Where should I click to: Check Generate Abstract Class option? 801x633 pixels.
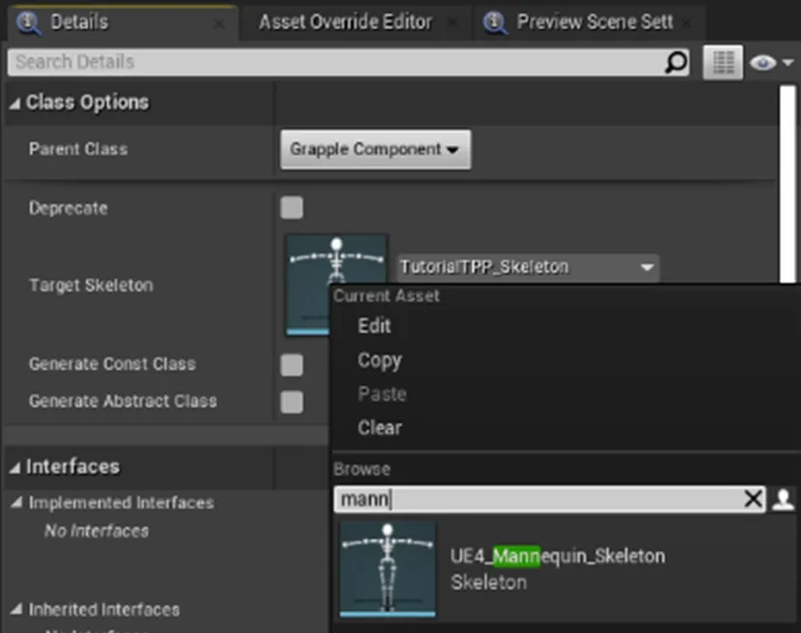292,402
